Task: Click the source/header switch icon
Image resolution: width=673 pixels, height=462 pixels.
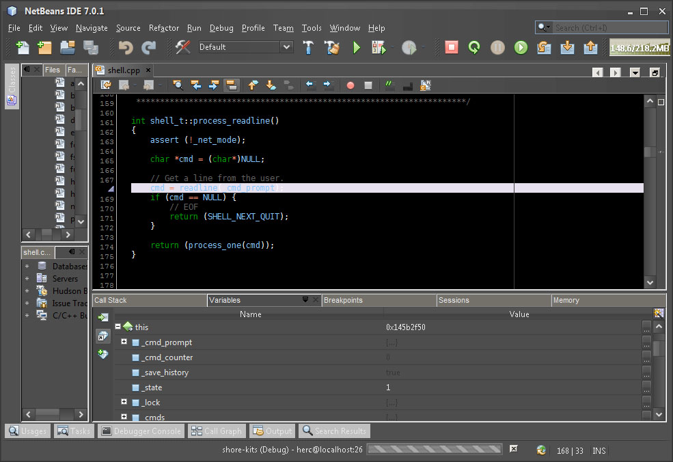Action: point(426,85)
